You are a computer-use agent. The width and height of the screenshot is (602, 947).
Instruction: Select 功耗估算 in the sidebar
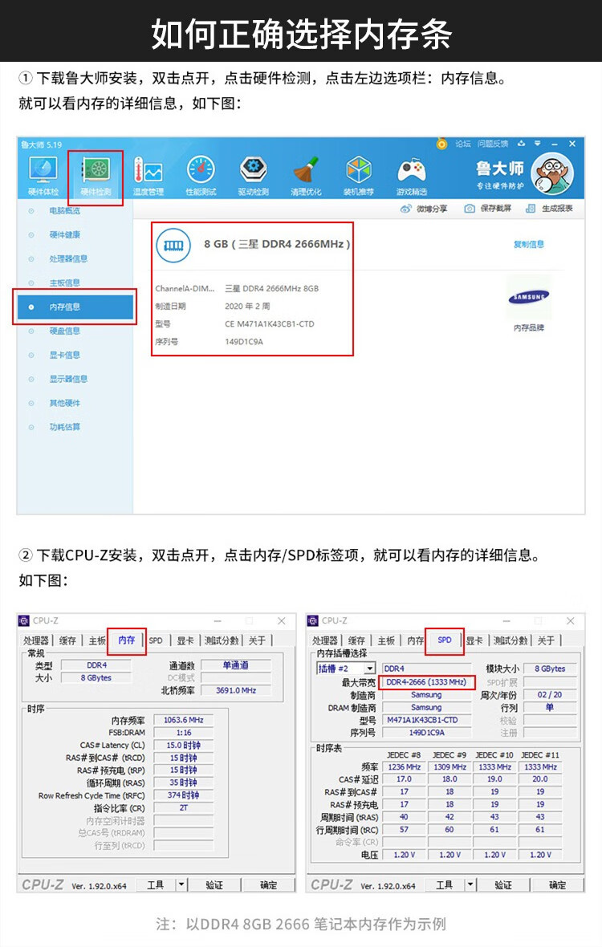coord(64,427)
